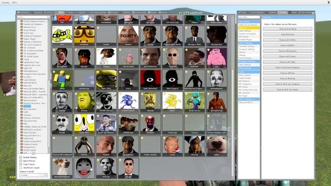This screenshot has width=331, height=186.
Task: Click the Clean Up Everything button
Action: click(x=288, y=29)
